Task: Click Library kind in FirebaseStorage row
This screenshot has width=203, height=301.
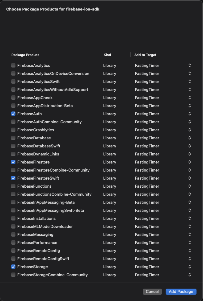Action: [x=110, y=267]
